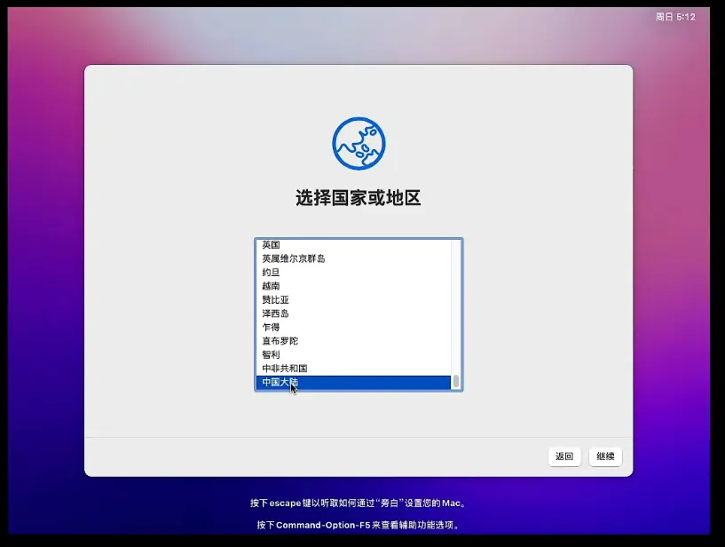Select 智利 in the country list
The image size is (725, 547).
click(272, 354)
